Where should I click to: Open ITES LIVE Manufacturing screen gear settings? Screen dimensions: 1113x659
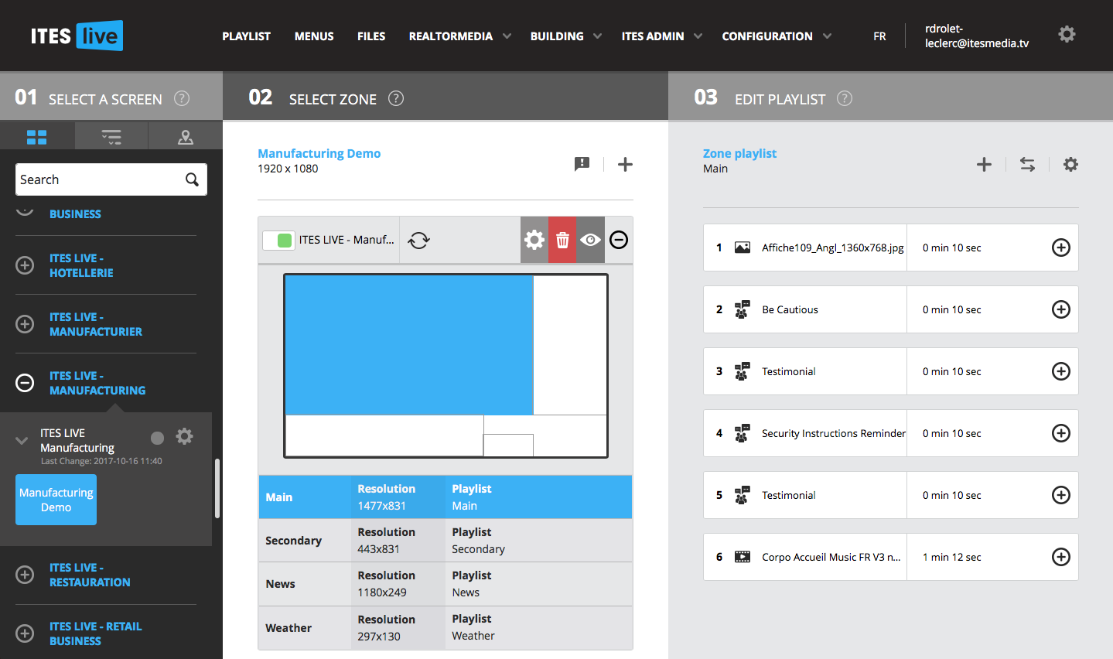[x=184, y=436]
